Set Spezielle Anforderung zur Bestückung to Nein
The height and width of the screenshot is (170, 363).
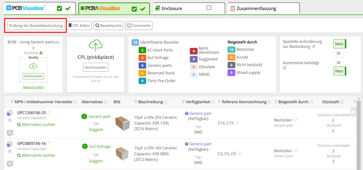coord(340,43)
